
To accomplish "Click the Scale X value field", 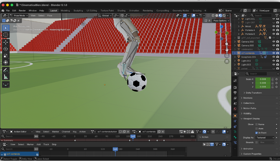I will pyautogui.click(x=263, y=79).
